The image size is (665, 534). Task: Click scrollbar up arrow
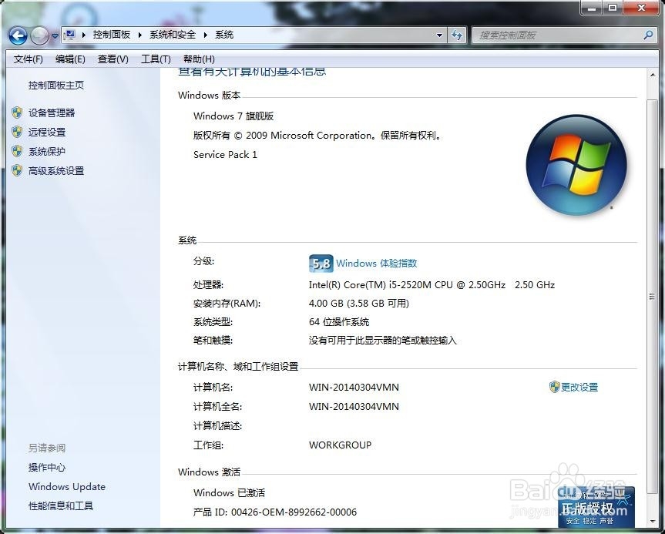pos(652,75)
